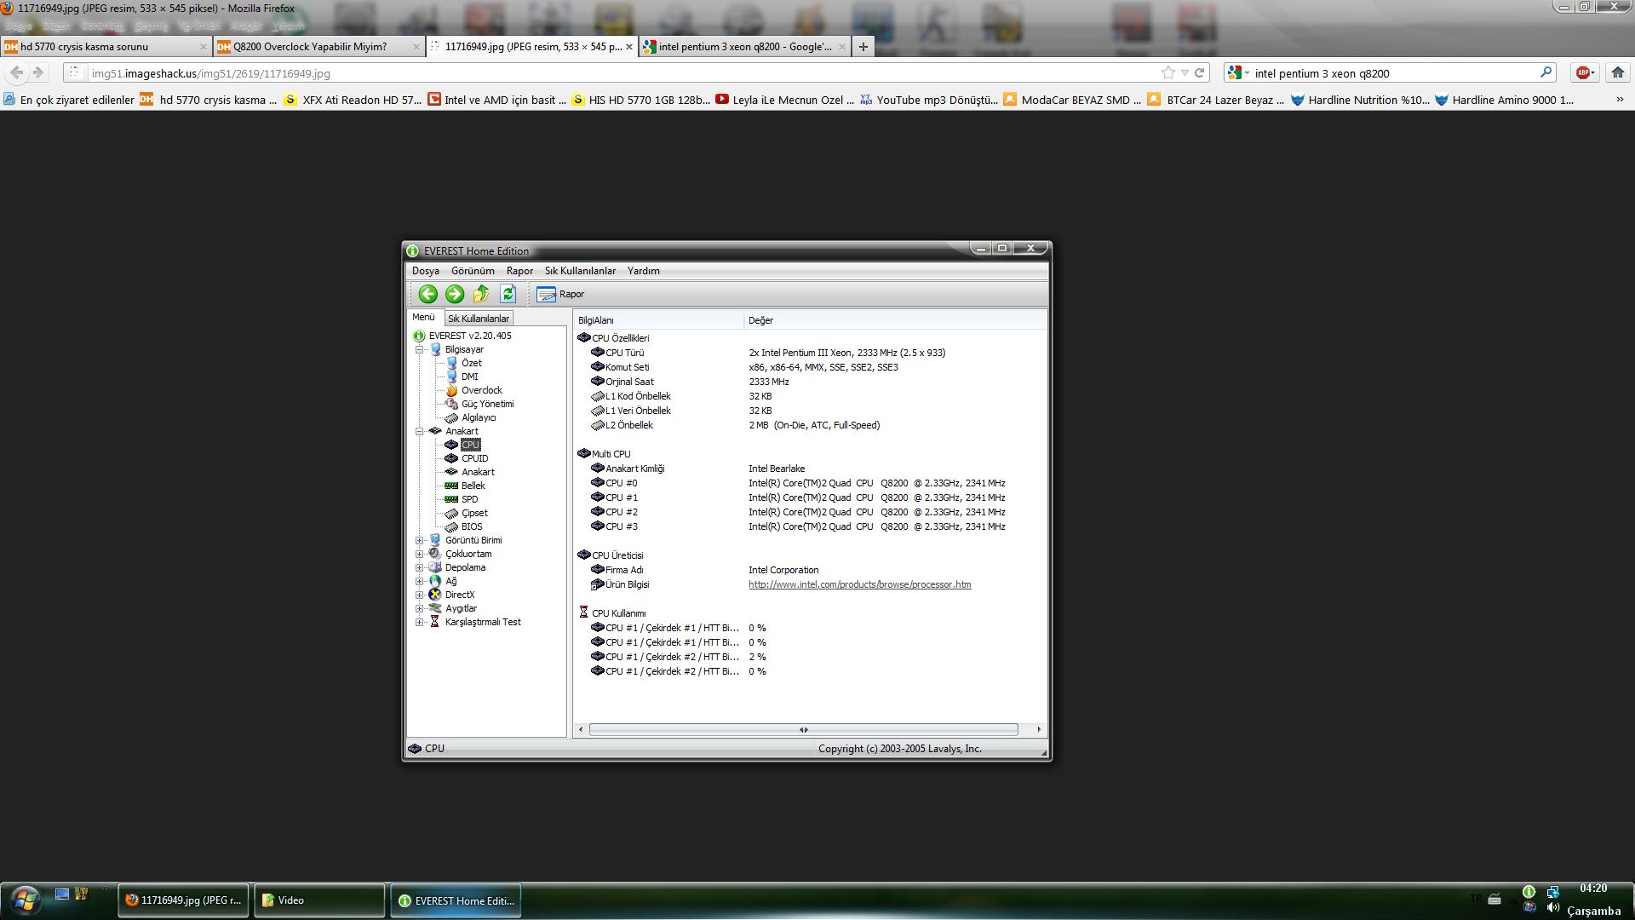Click the green forward arrow in EVEREST toolbar
The image size is (1635, 920).
point(455,294)
